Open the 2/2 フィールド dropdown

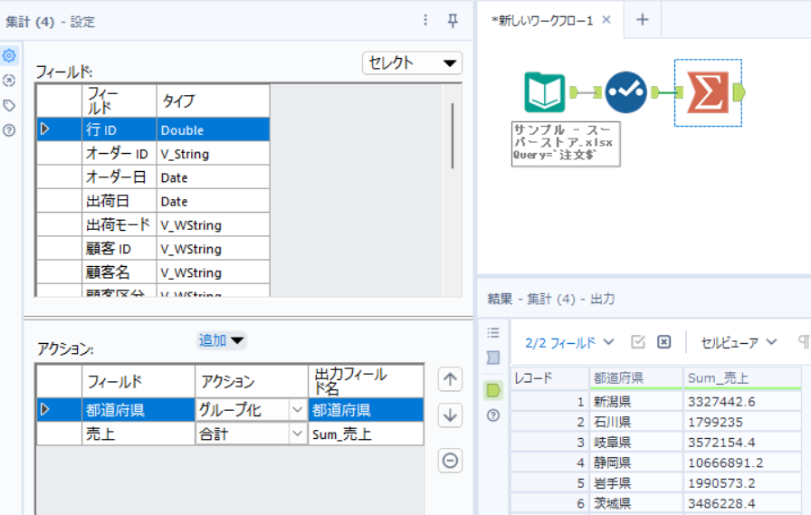pos(569,342)
